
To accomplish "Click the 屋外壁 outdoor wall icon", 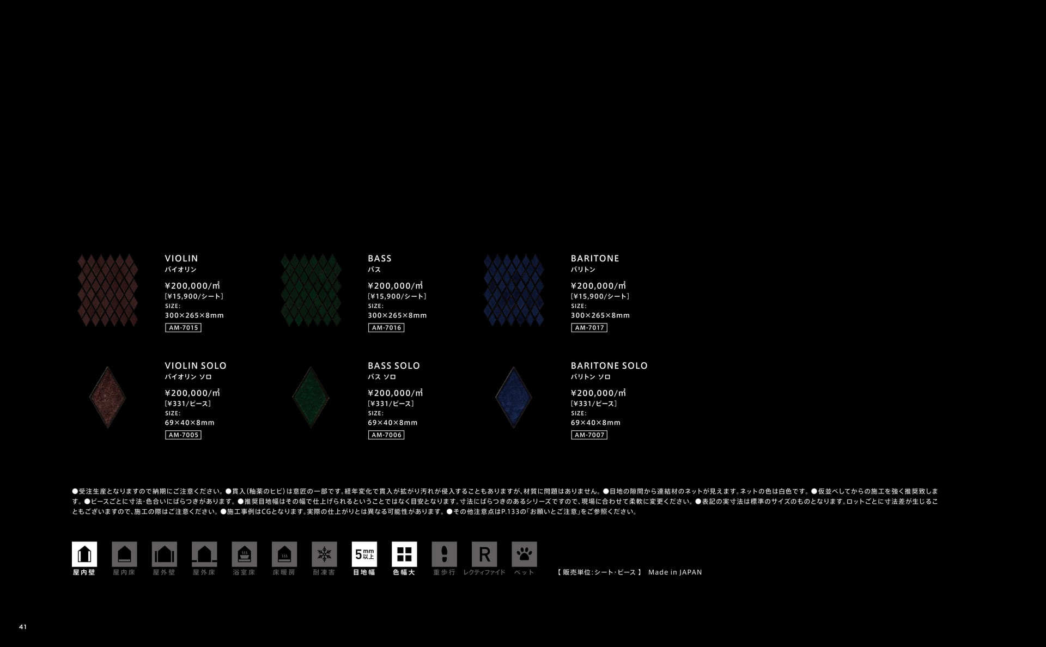I will [165, 554].
